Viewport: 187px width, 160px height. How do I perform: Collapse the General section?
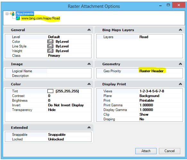89,30
